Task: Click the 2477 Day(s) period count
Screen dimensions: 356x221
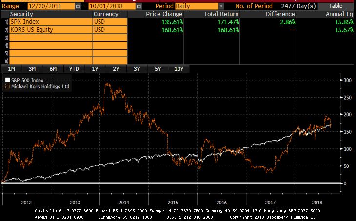Action: click(298, 6)
